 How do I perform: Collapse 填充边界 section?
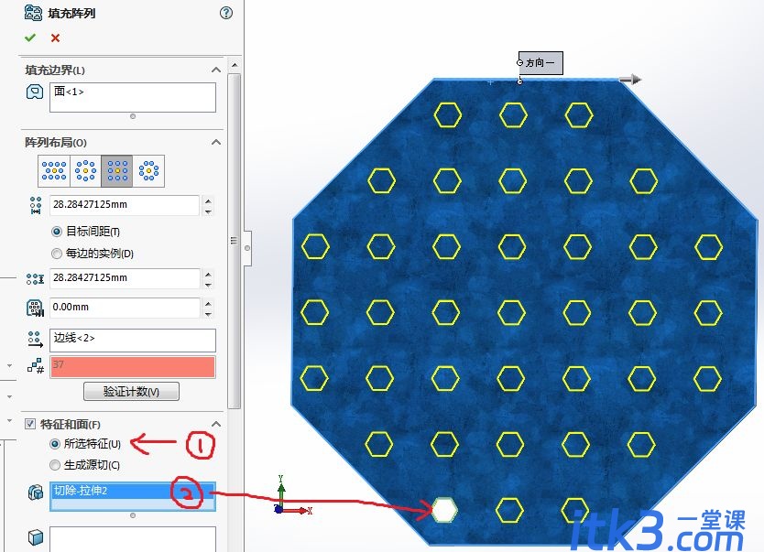pyautogui.click(x=216, y=70)
